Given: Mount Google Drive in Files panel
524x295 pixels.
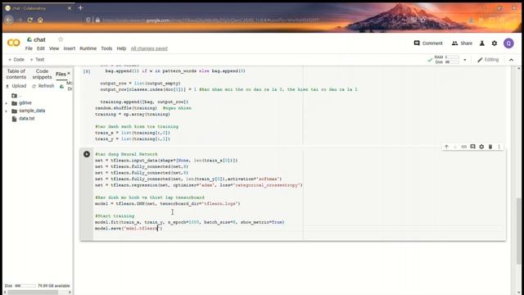Looking at the screenshot, I should tap(65, 86).
